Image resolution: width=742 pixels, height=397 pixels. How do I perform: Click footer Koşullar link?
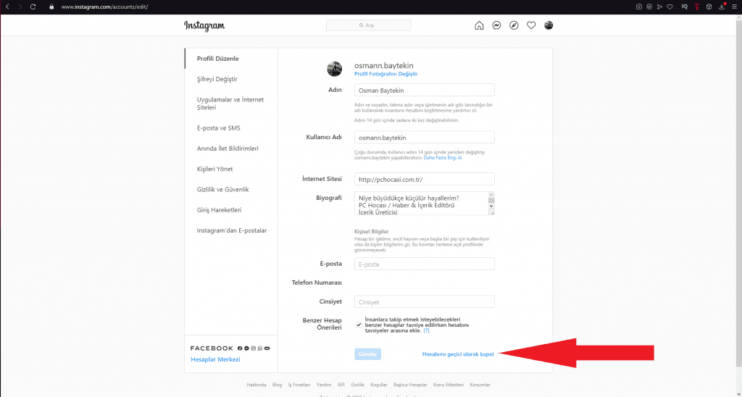tap(379, 385)
